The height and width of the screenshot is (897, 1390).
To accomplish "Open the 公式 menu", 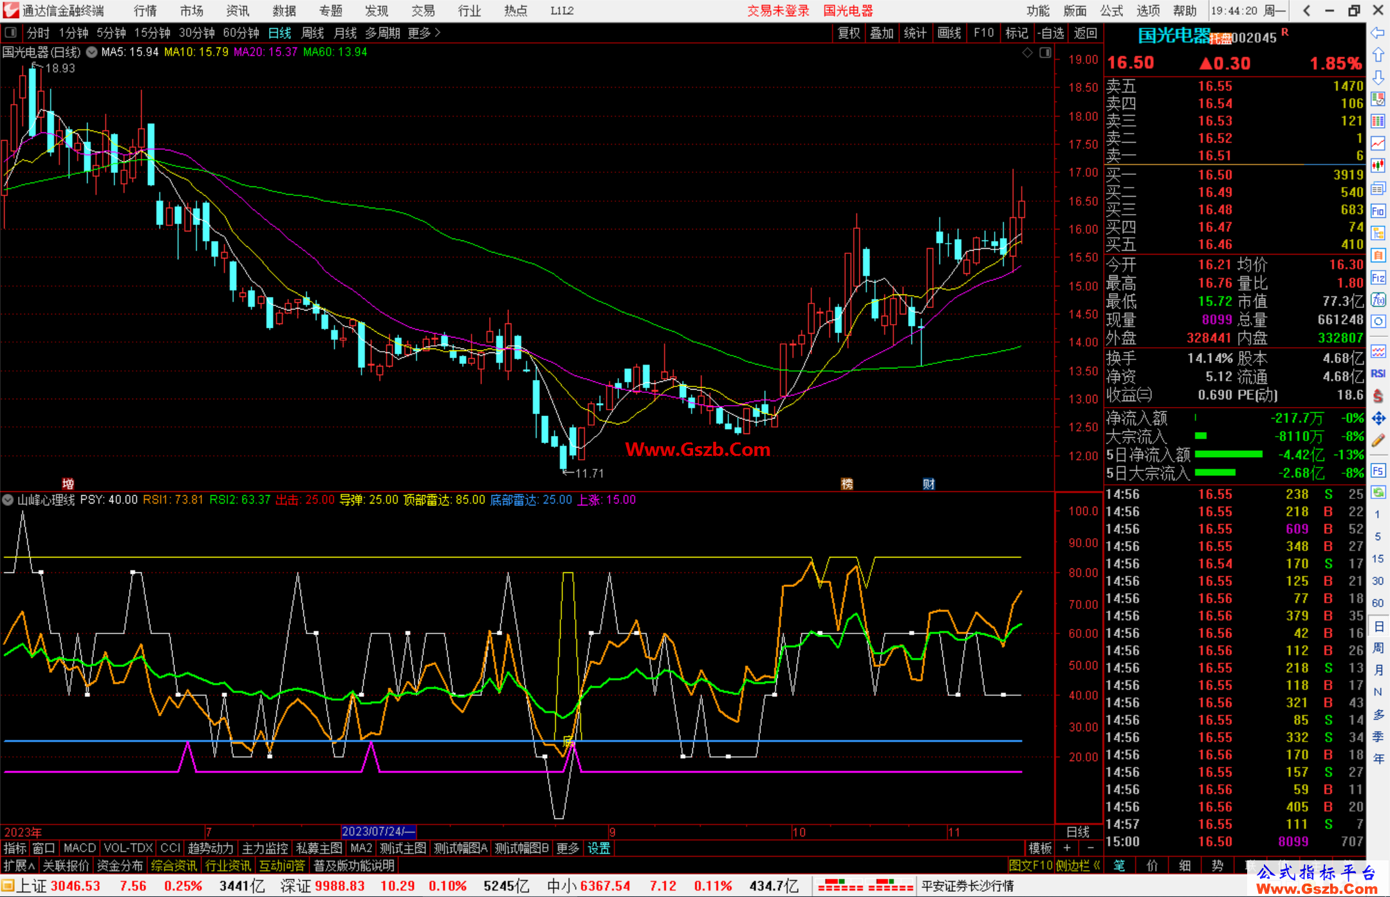I will pos(1111,11).
